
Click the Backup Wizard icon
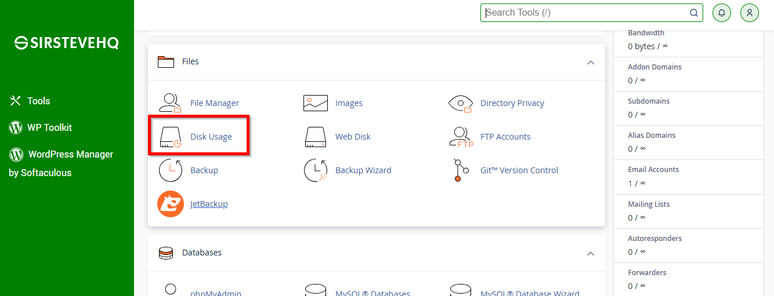[x=316, y=170]
